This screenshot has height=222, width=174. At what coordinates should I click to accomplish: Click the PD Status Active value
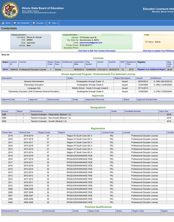(x=158, y=42)
